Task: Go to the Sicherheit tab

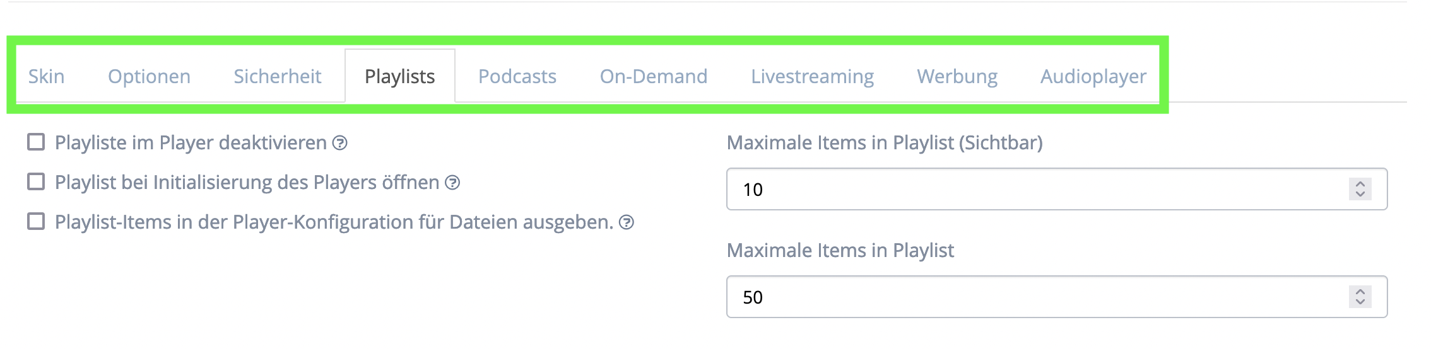Action: click(x=278, y=76)
